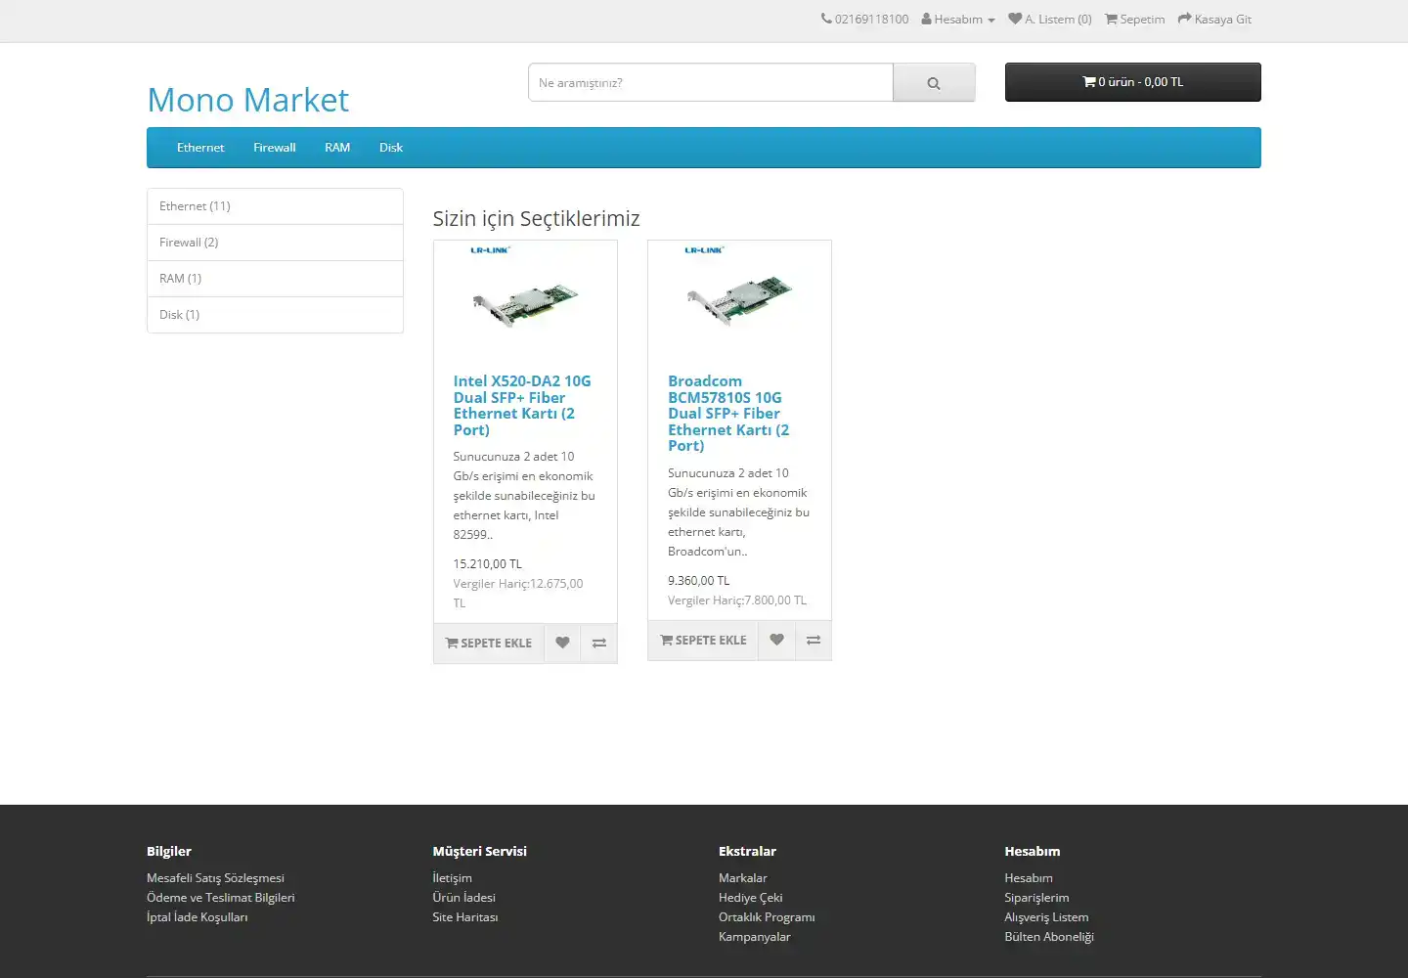Open Site Haritası footer link
The image size is (1408, 978).
465,917
